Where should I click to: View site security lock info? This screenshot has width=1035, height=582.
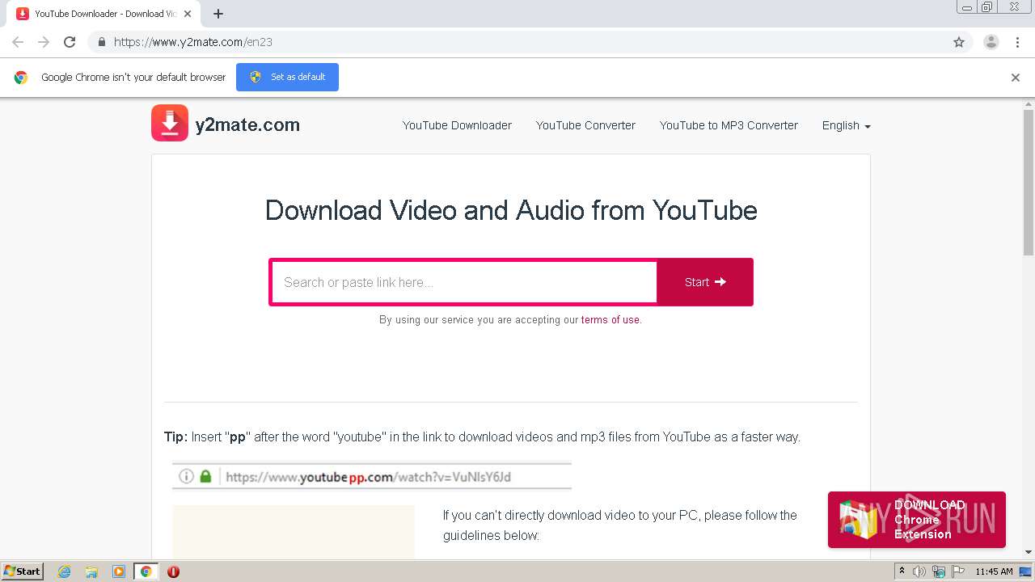point(101,42)
